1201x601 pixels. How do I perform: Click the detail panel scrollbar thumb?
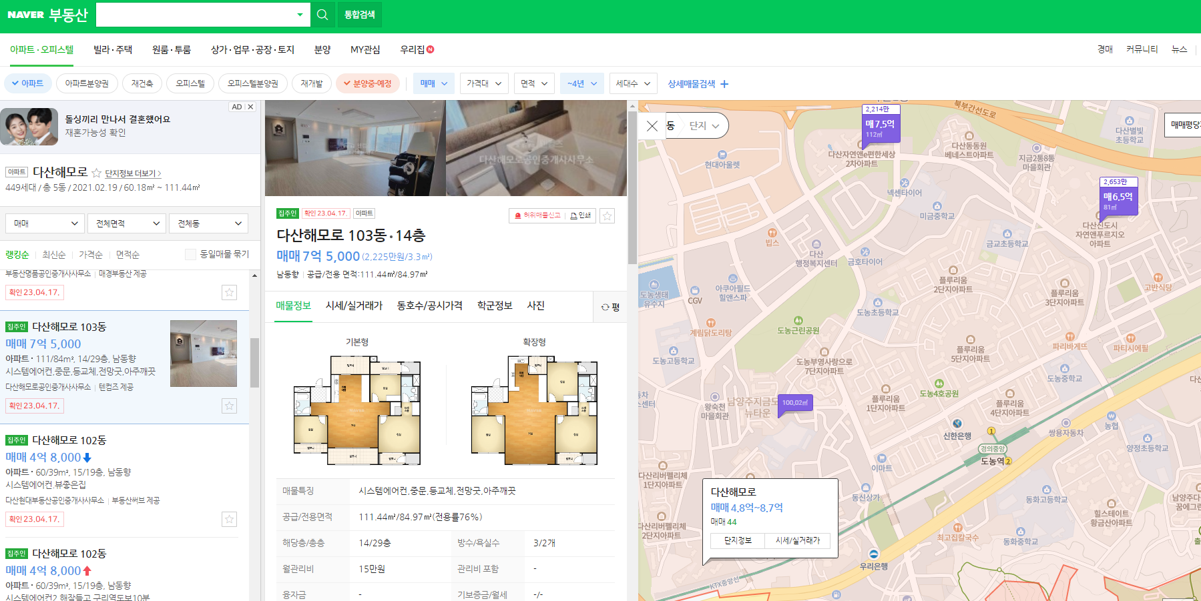click(x=632, y=187)
